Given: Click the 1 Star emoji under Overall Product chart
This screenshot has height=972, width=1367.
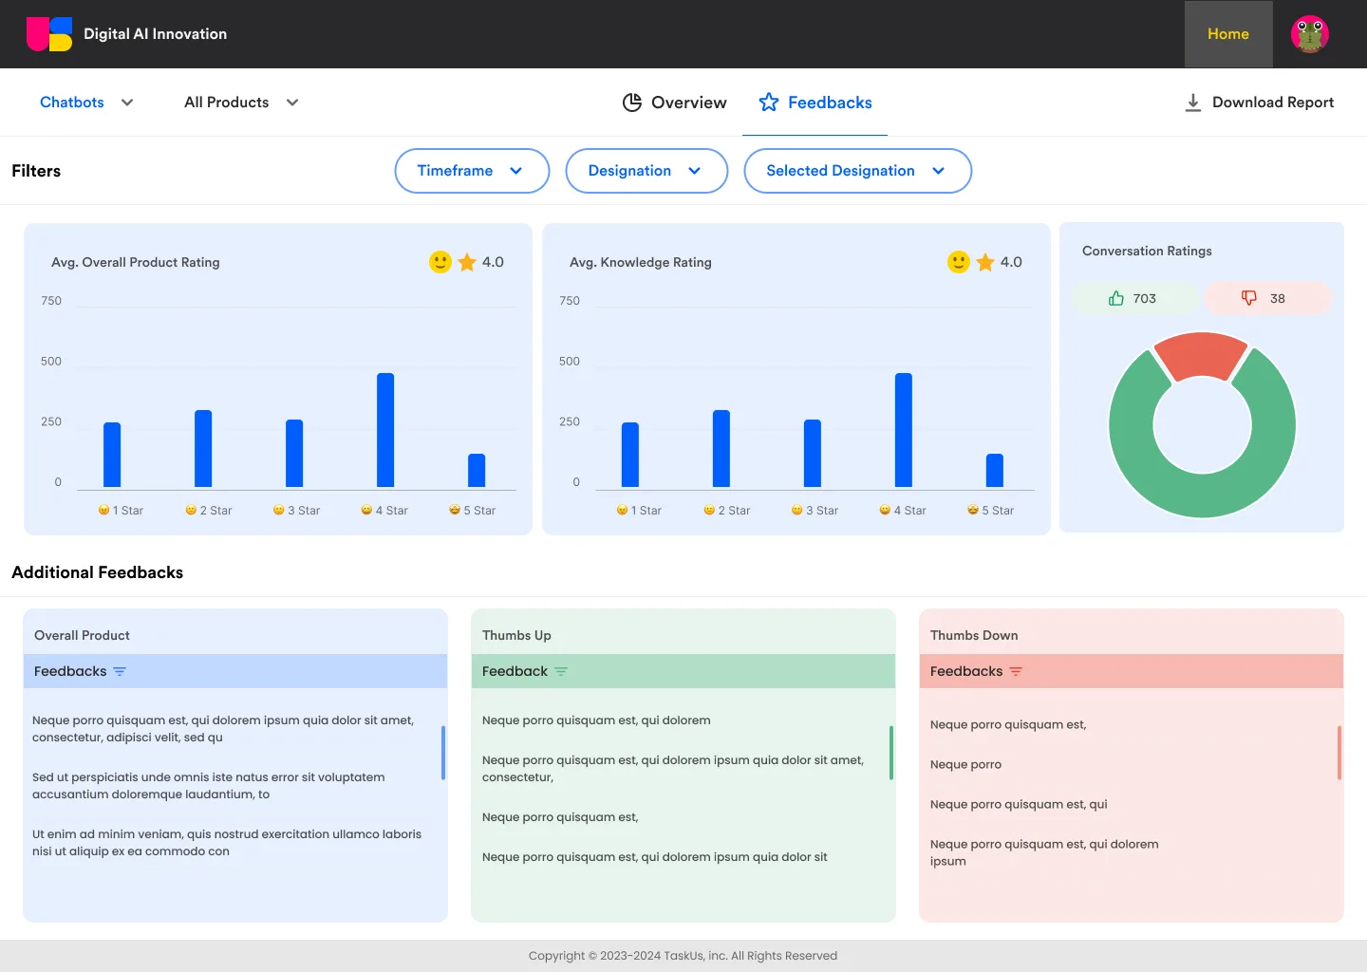Looking at the screenshot, I should pos(103,510).
